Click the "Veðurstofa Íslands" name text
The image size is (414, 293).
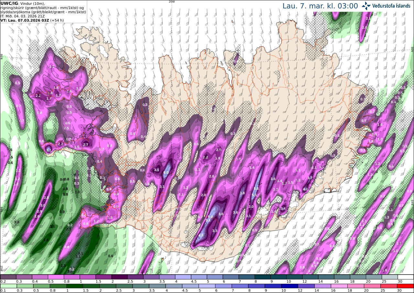(x=391, y=6)
